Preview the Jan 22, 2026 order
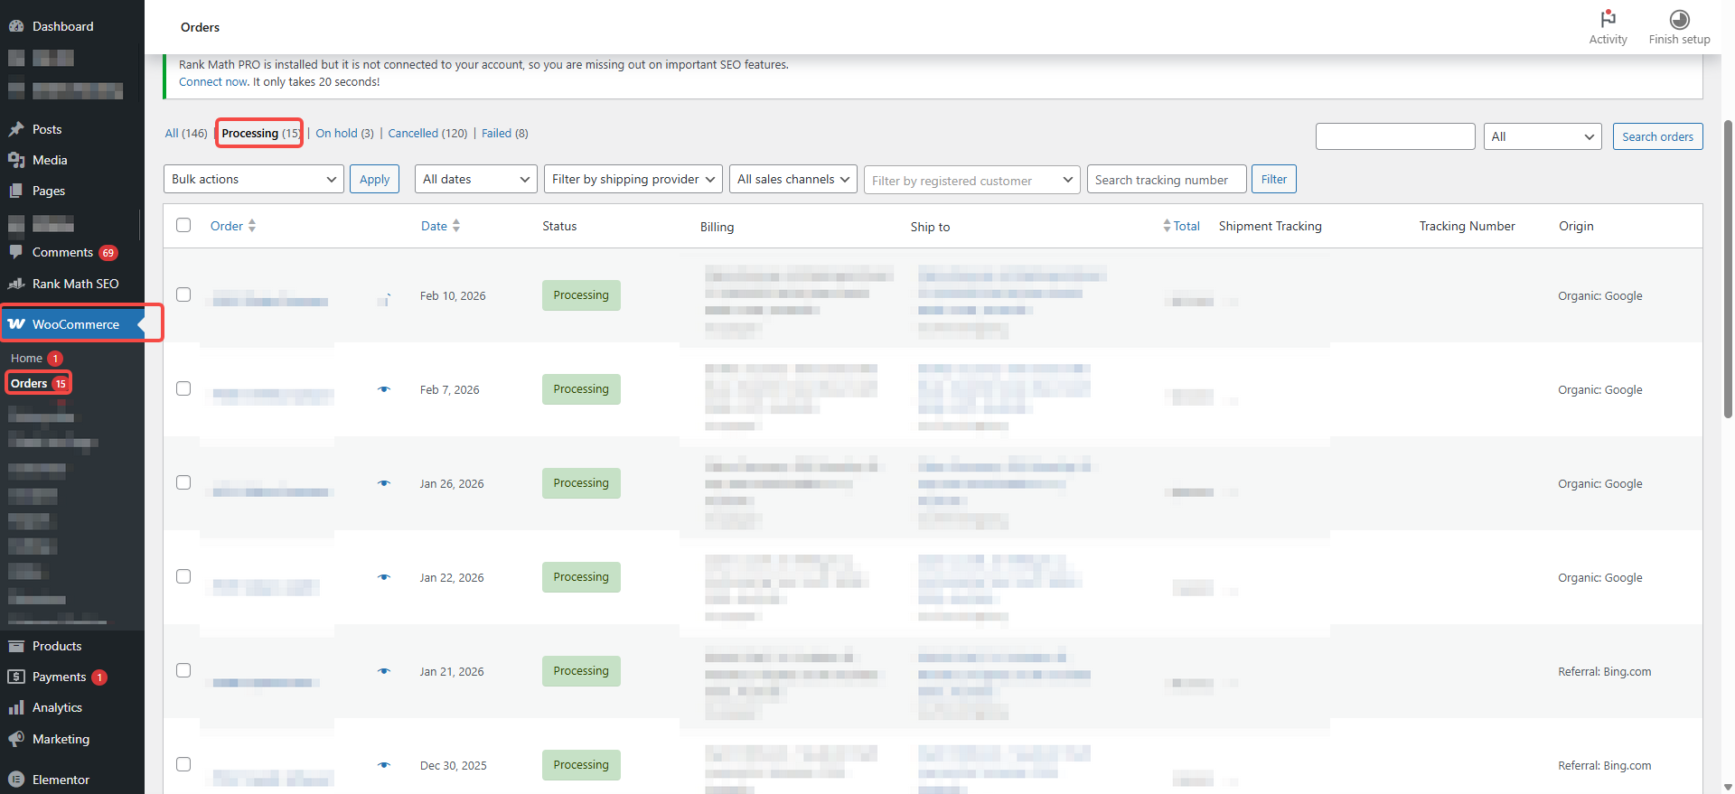 (384, 577)
